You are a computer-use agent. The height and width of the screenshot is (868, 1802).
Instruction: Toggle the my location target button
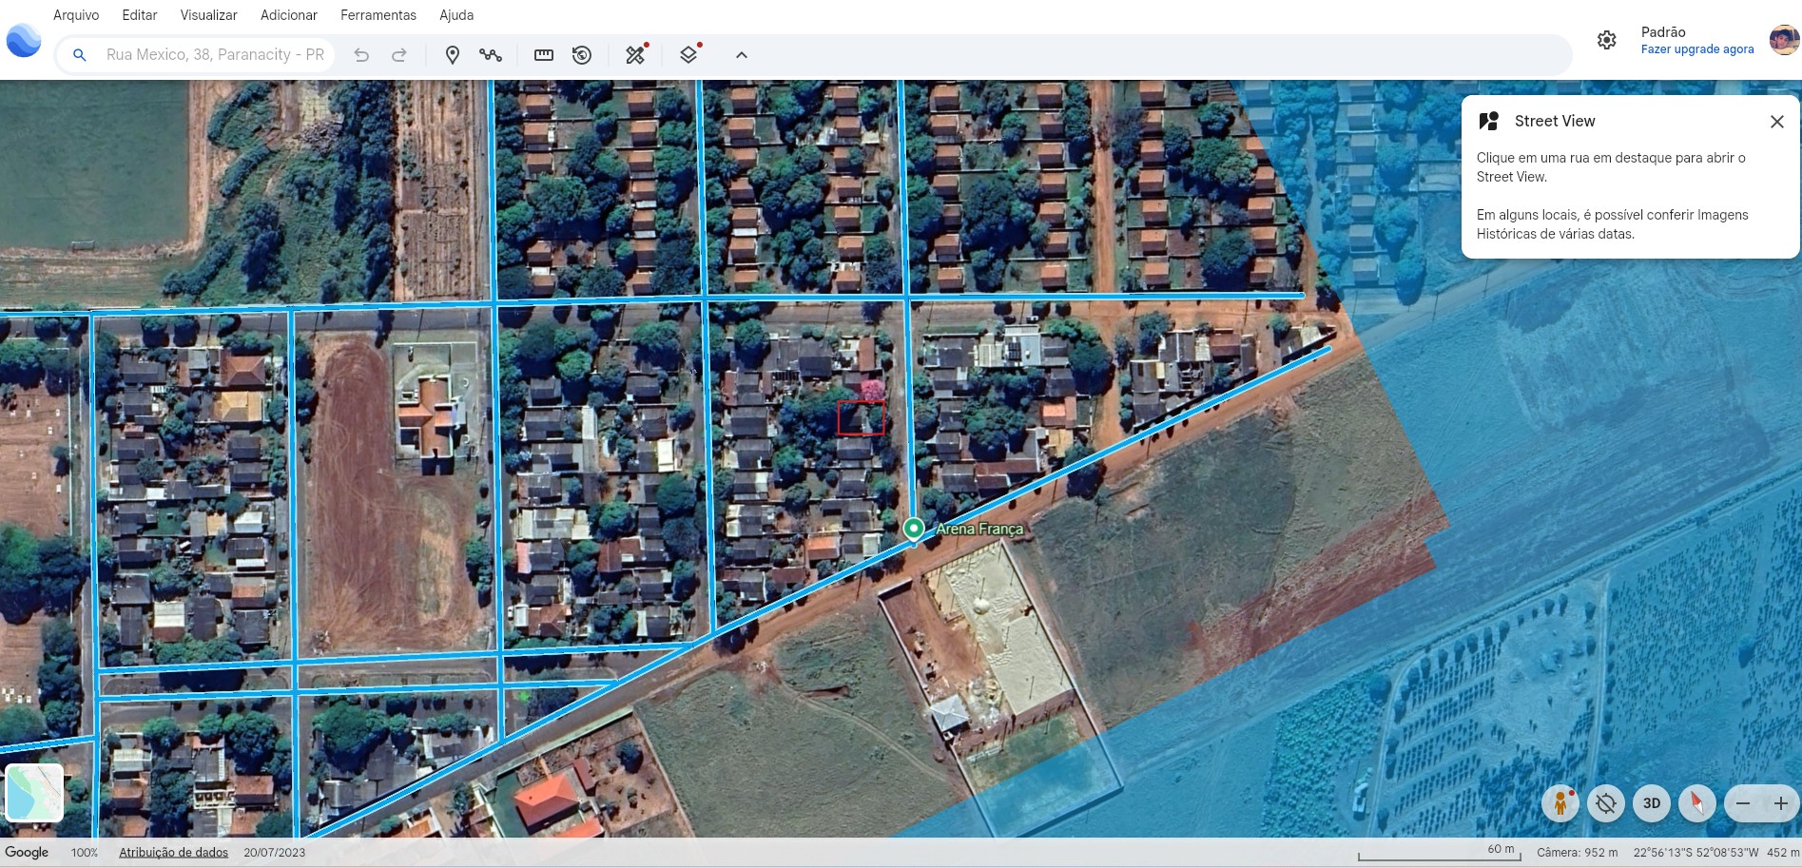(1606, 803)
